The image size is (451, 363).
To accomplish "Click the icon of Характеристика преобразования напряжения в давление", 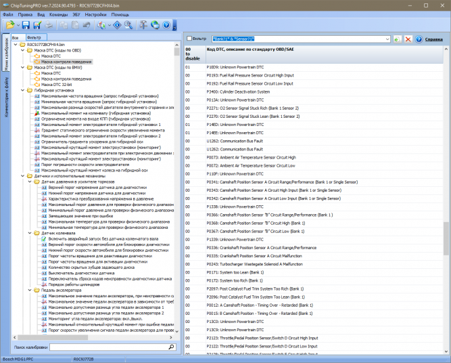I will click(x=44, y=199).
